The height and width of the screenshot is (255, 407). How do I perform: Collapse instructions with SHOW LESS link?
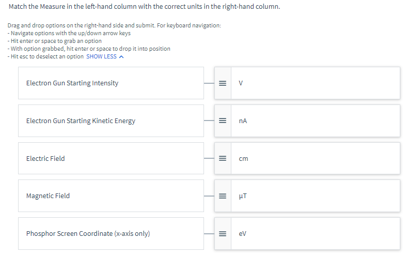point(101,56)
